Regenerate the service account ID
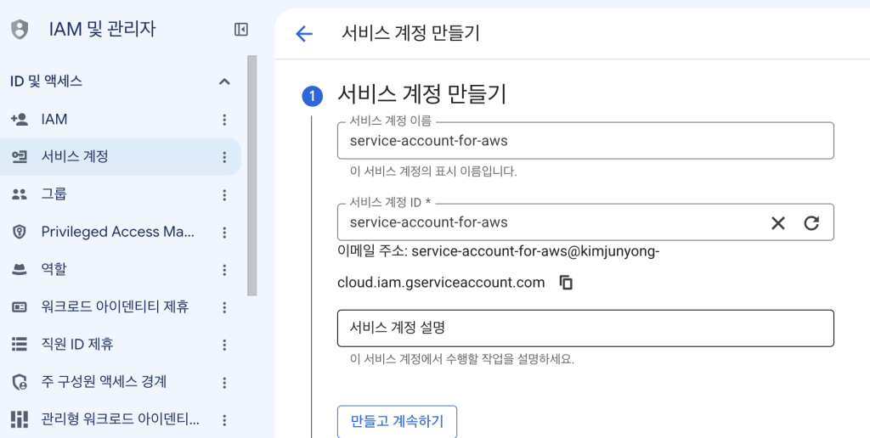870x438 pixels. pos(811,223)
